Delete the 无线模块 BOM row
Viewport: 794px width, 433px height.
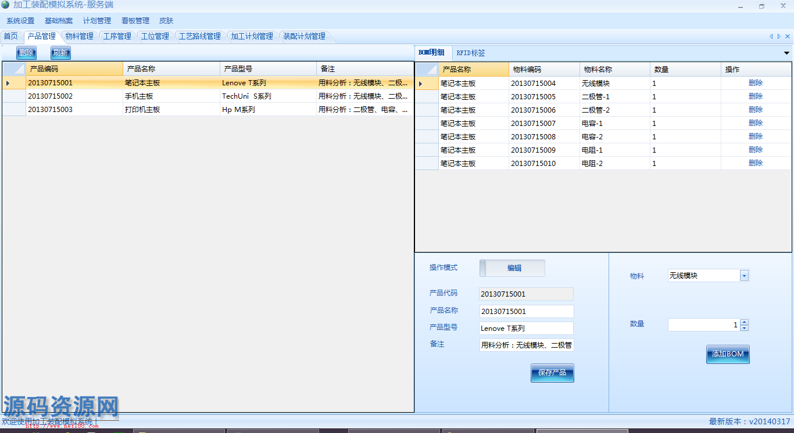tap(756, 83)
